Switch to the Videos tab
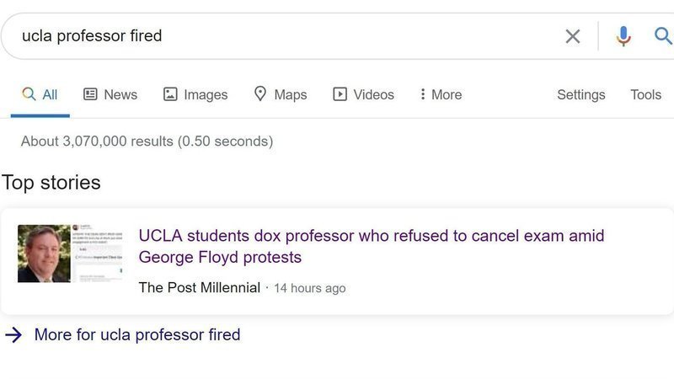The width and height of the screenshot is (674, 379). click(373, 94)
